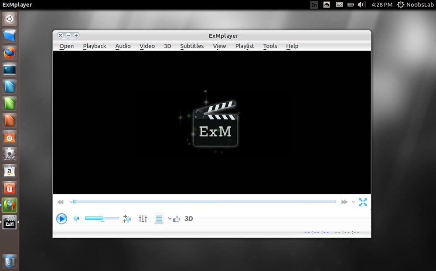Expand the rewind options chevron
The height and width of the screenshot is (271, 436).
pyautogui.click(x=71, y=202)
